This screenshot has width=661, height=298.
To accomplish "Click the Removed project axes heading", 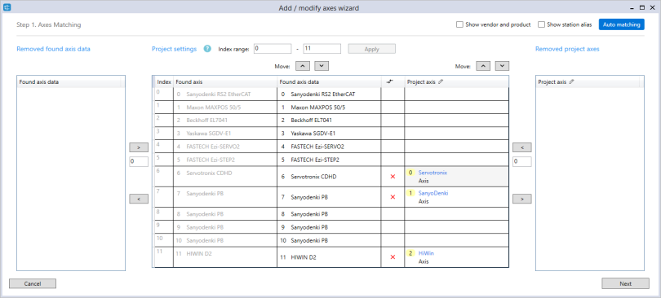I will click(x=567, y=49).
